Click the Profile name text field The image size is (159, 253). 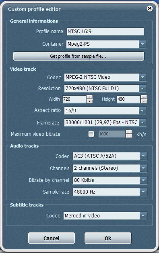click(x=105, y=32)
